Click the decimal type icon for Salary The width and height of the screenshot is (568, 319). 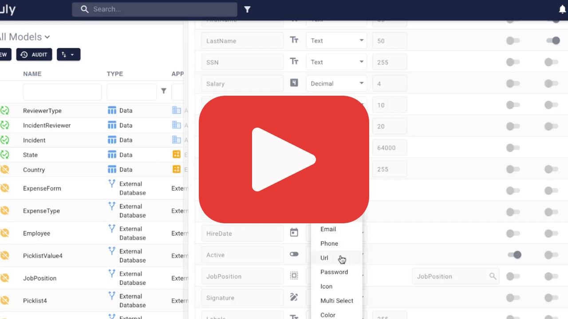click(294, 83)
